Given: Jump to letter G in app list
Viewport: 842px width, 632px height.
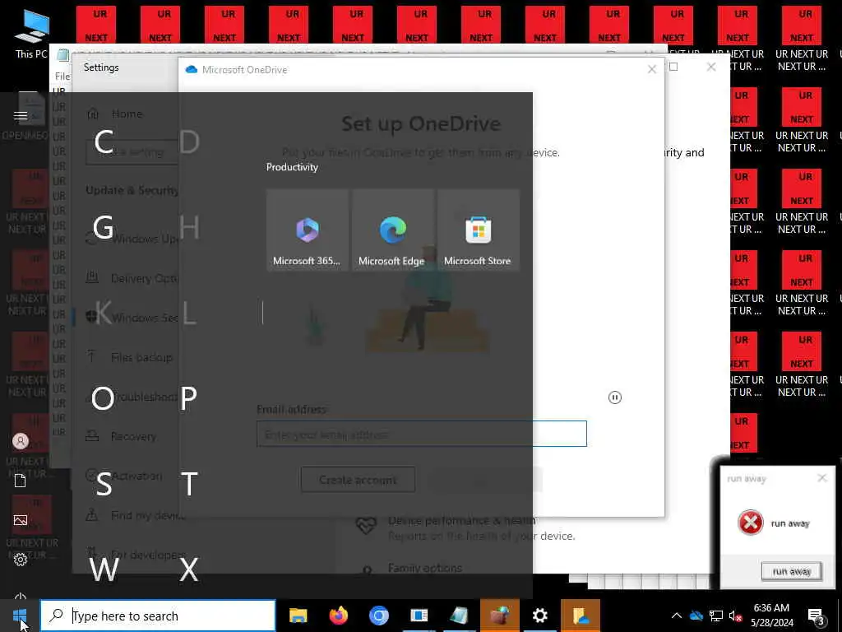Looking at the screenshot, I should 103,227.
